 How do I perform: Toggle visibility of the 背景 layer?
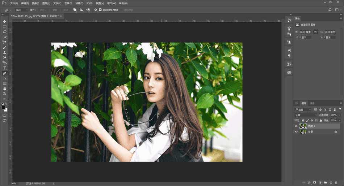click(x=296, y=132)
